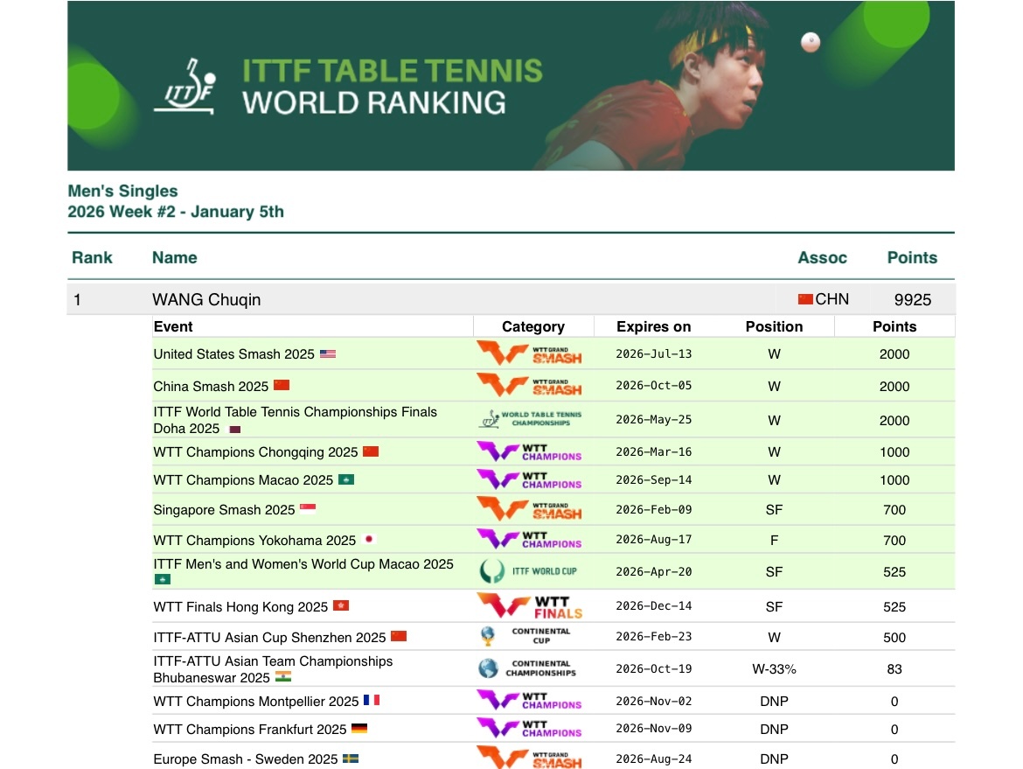This screenshot has width=1023, height=769.
Task: Click the CHN flag in Assoc column
Action: tap(806, 299)
